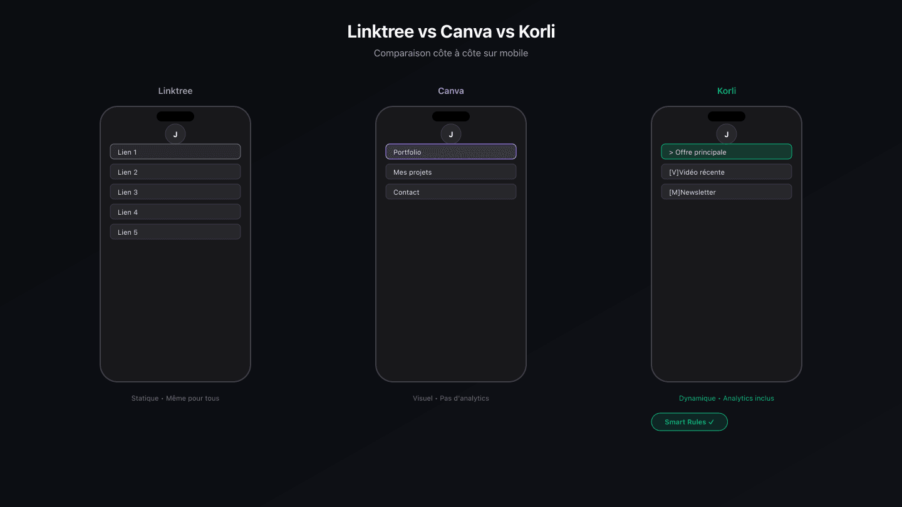Image resolution: width=902 pixels, height=507 pixels.
Task: Click the J avatar in the Korli phone
Action: click(727, 134)
